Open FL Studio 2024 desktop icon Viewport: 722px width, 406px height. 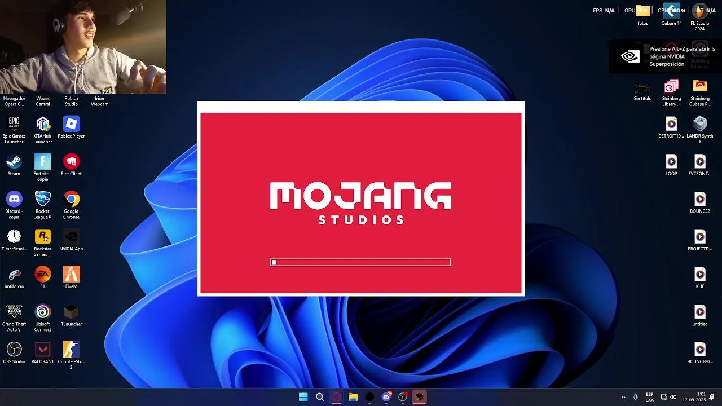(x=700, y=17)
